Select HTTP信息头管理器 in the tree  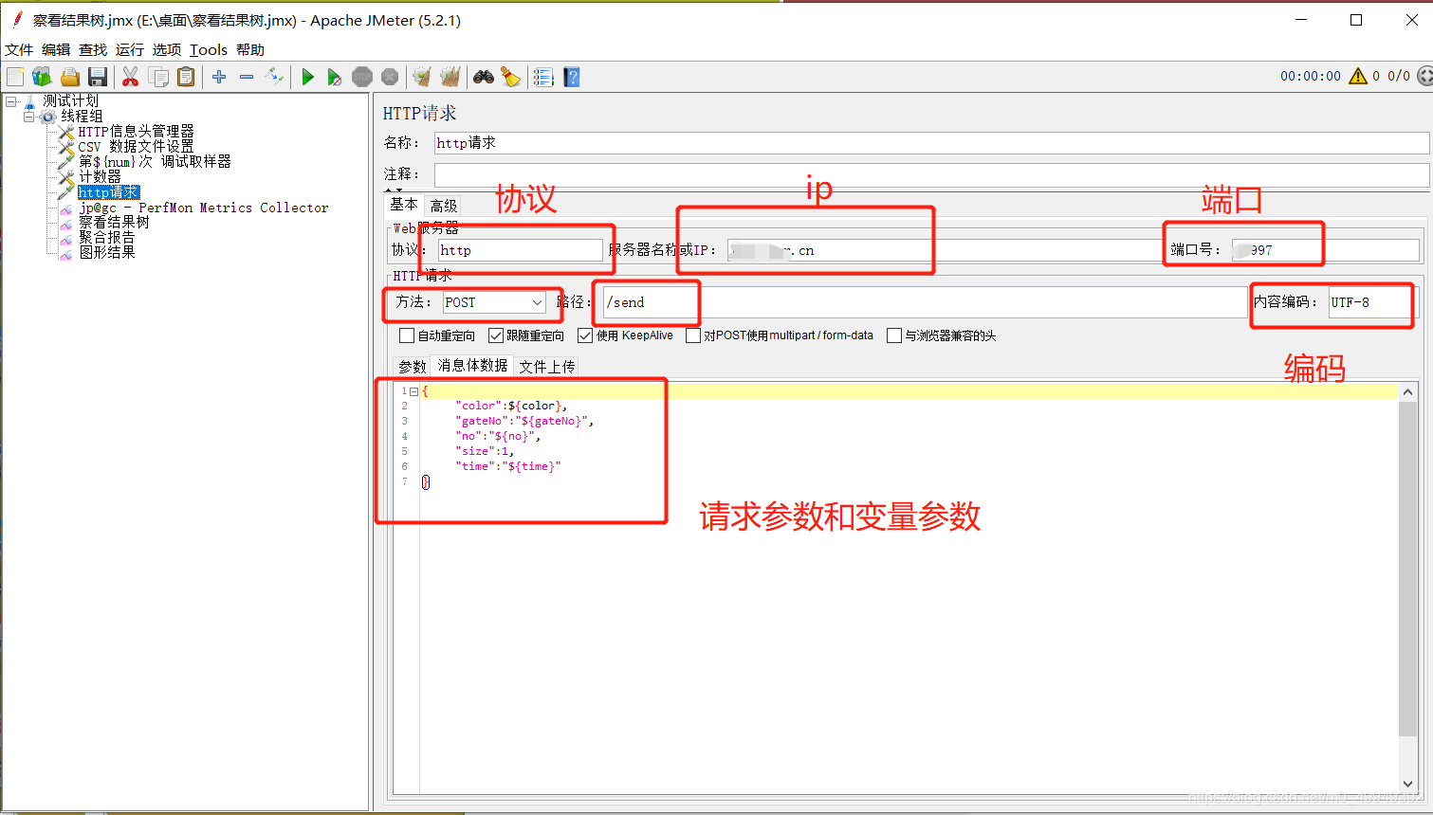(136, 132)
